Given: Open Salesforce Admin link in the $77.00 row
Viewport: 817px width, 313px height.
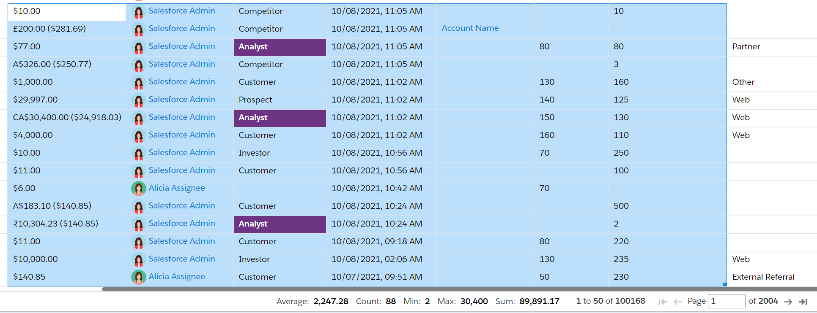Looking at the screenshot, I should [x=181, y=46].
